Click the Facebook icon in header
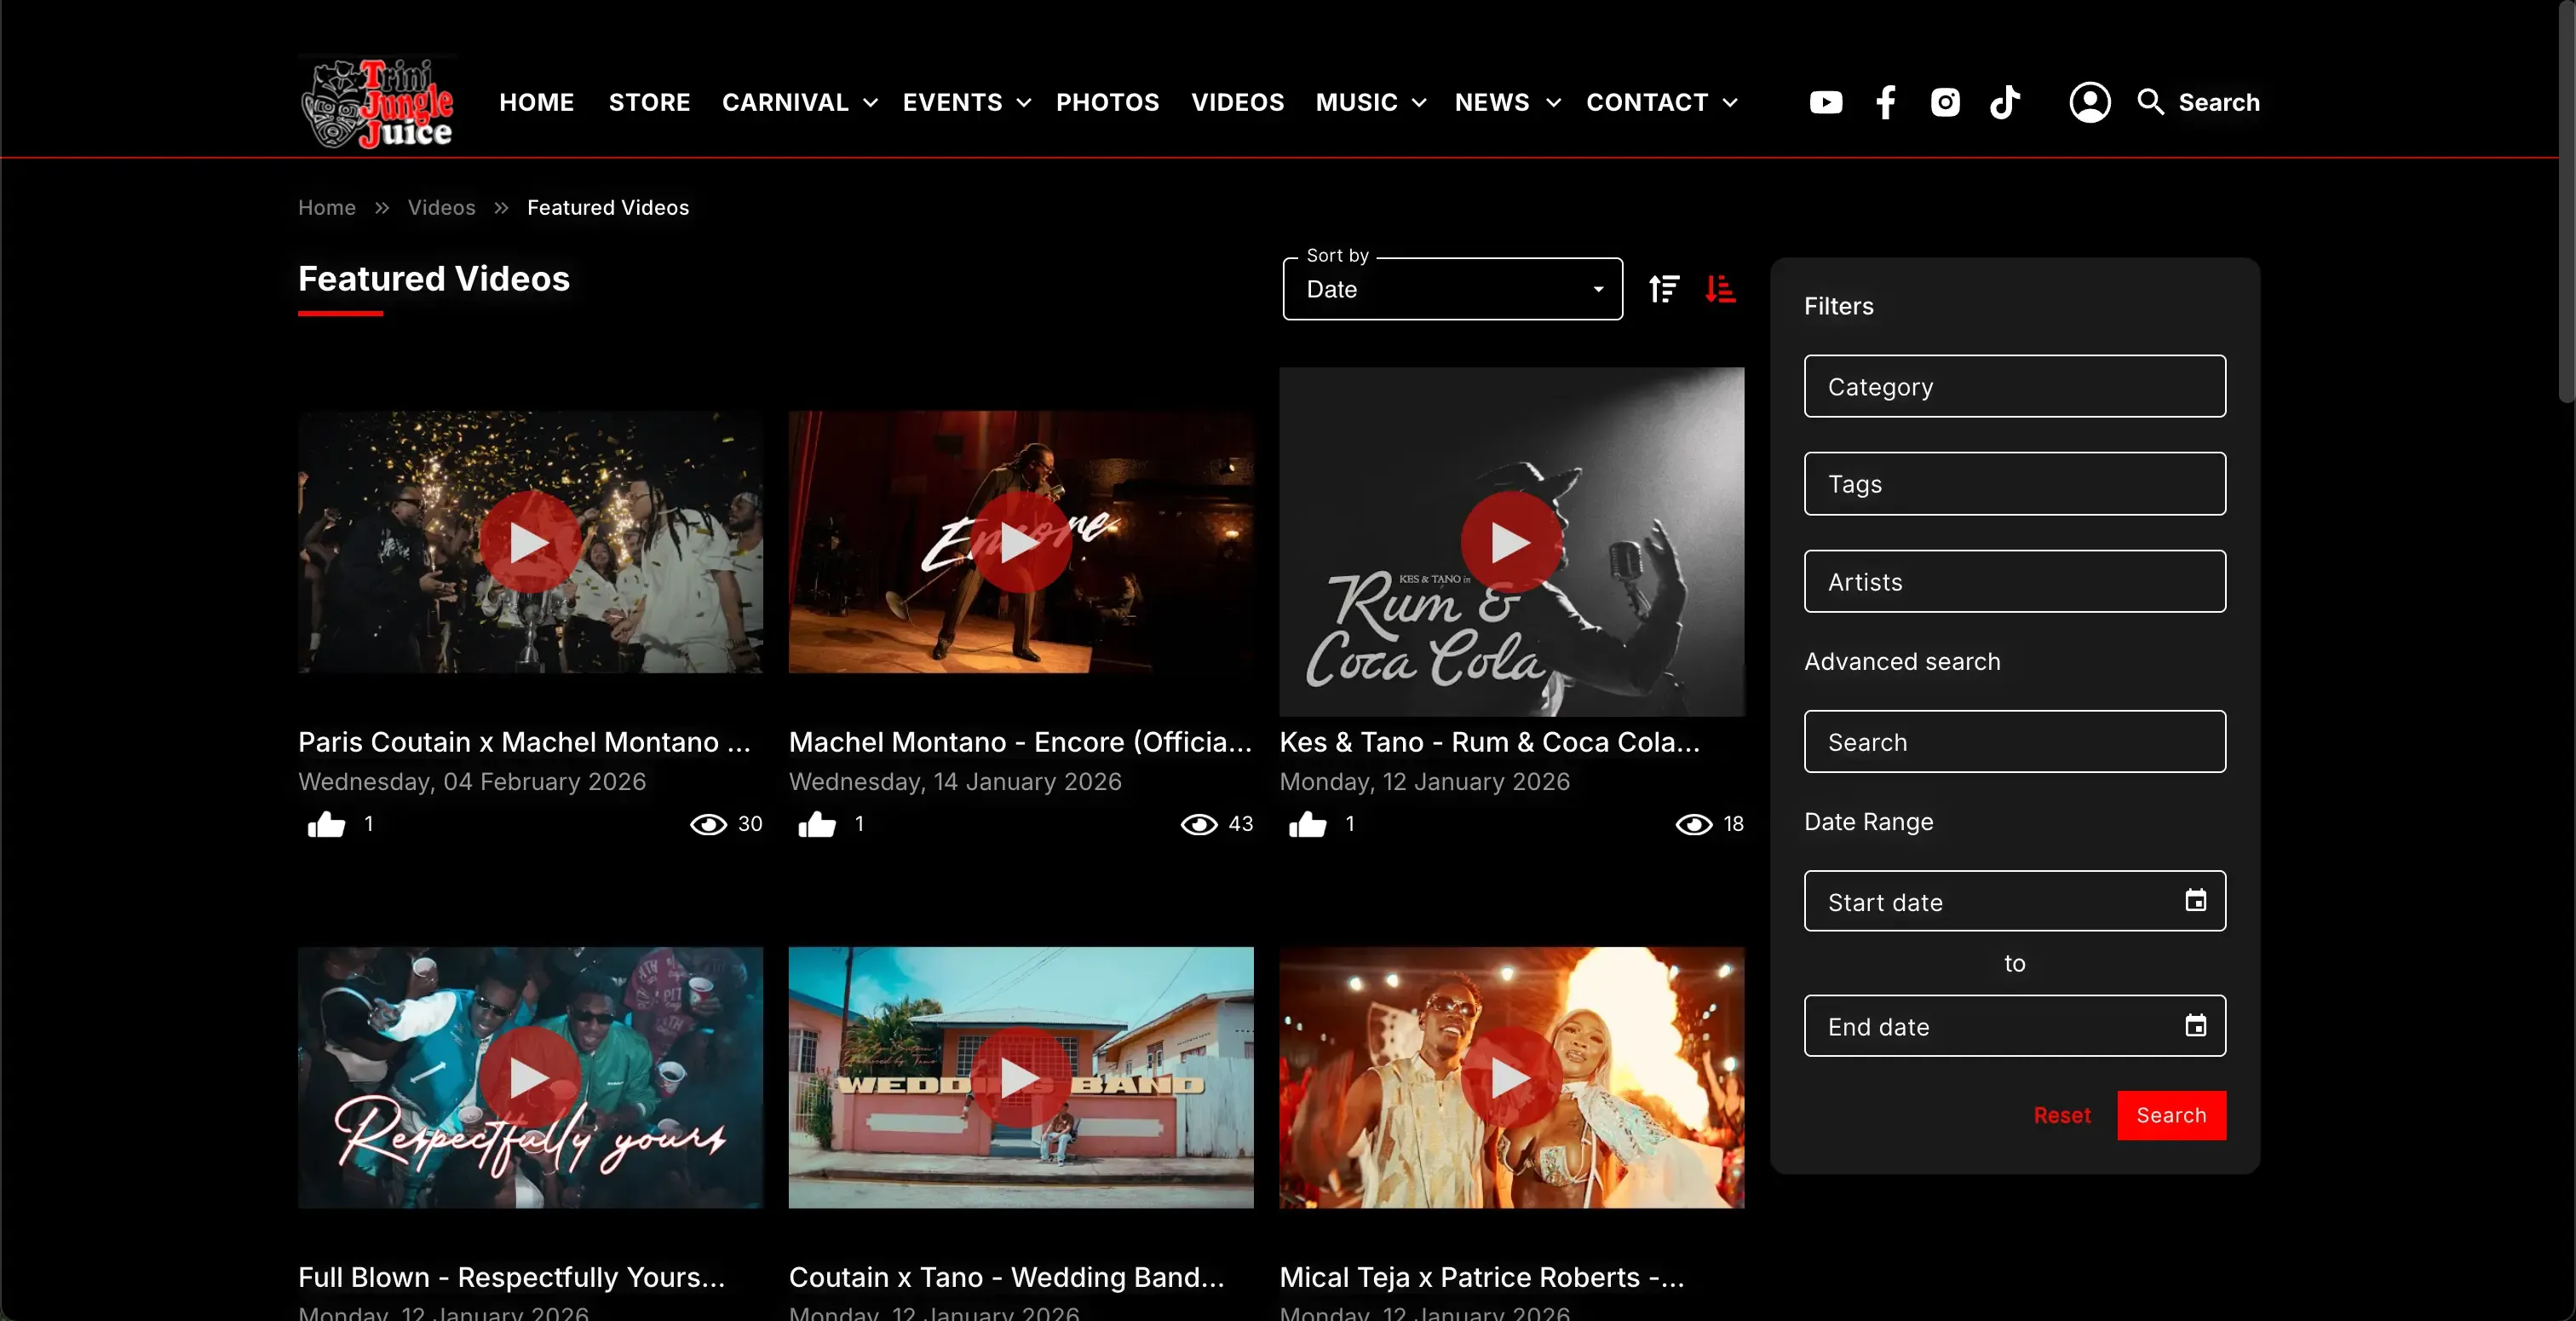Screen dimensions: 2576x1321 pyautogui.click(x=1885, y=102)
